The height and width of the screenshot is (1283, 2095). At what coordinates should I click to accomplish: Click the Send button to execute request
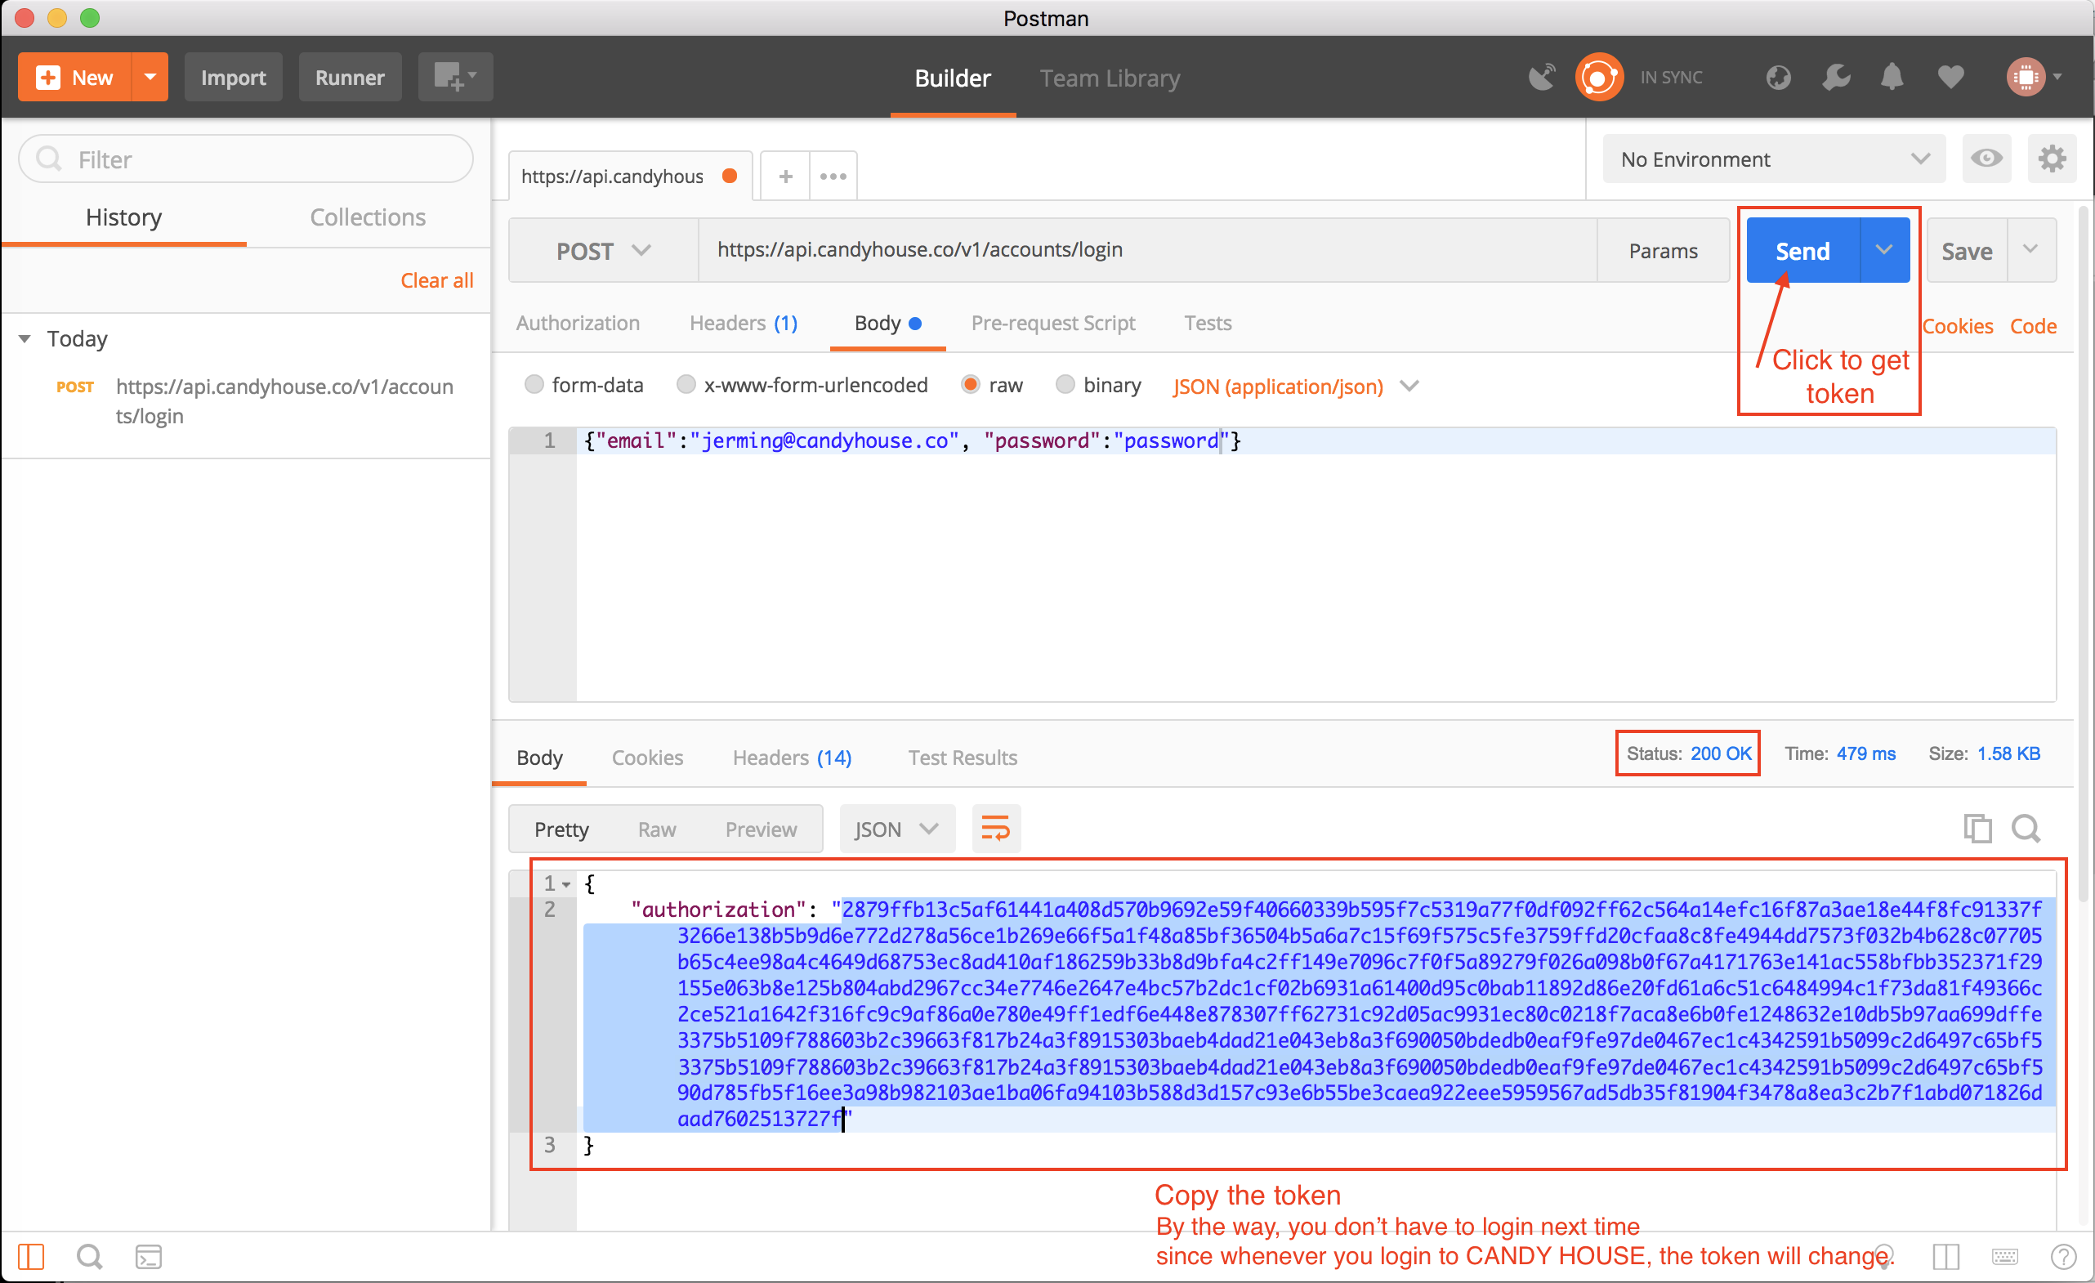coord(1800,250)
